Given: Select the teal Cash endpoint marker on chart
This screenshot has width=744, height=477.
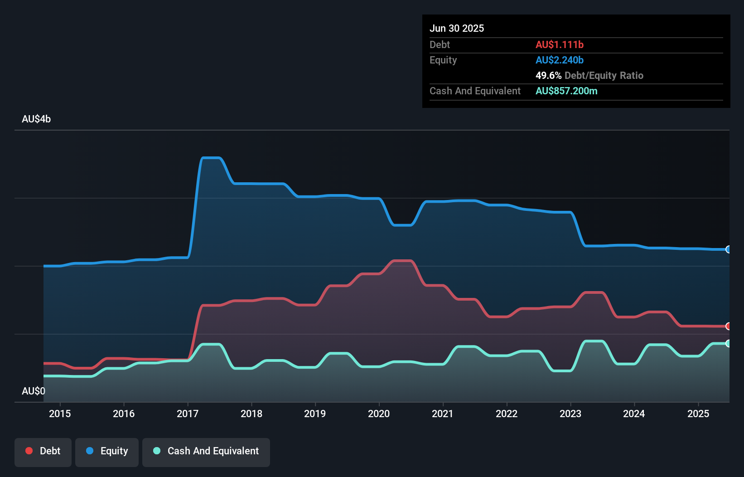Looking at the screenshot, I should tap(728, 344).
